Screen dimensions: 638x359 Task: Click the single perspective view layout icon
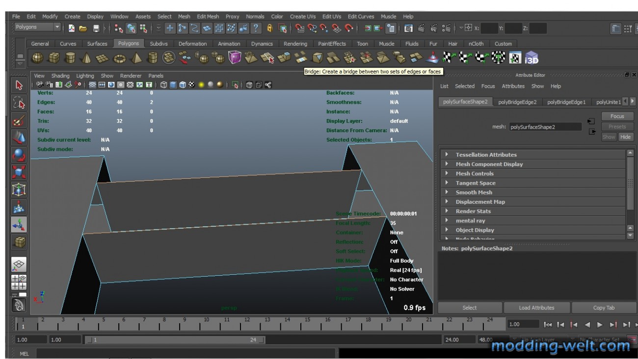(19, 264)
